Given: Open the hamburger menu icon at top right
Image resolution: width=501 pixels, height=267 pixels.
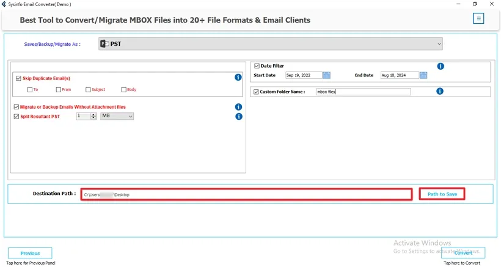Looking at the screenshot, I should (x=478, y=18).
